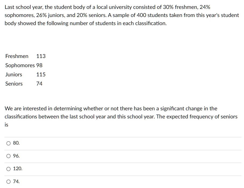Click the opening paragraph about last school year
This screenshot has width=244, height=188.
pyautogui.click(x=121, y=15)
